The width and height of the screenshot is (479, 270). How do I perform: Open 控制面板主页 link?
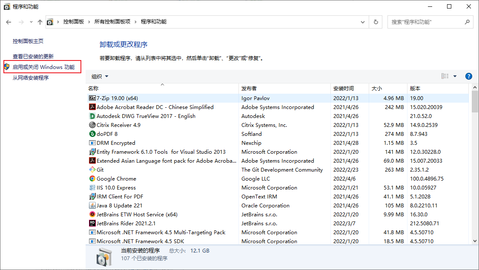click(28, 41)
